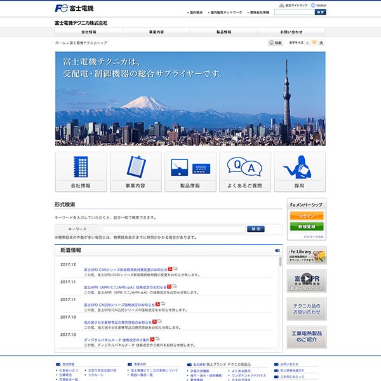Open the 国内販売ネットワーク link

225,13
